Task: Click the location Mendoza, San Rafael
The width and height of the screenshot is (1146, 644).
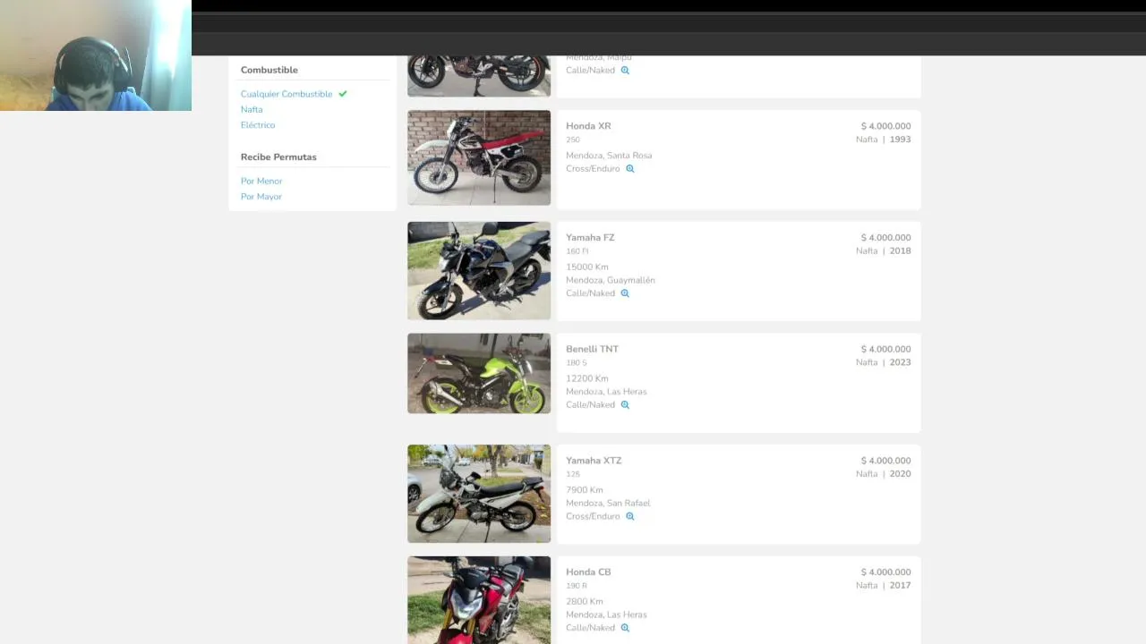Action: (x=608, y=503)
